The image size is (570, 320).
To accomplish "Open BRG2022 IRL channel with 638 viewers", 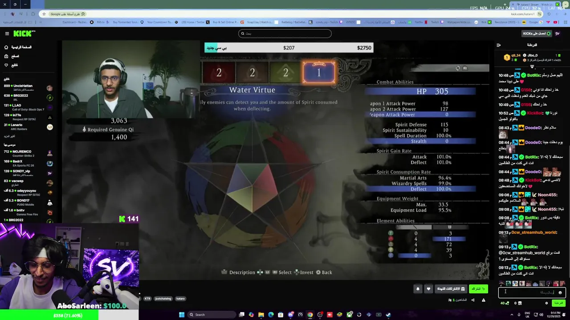I will tap(28, 97).
